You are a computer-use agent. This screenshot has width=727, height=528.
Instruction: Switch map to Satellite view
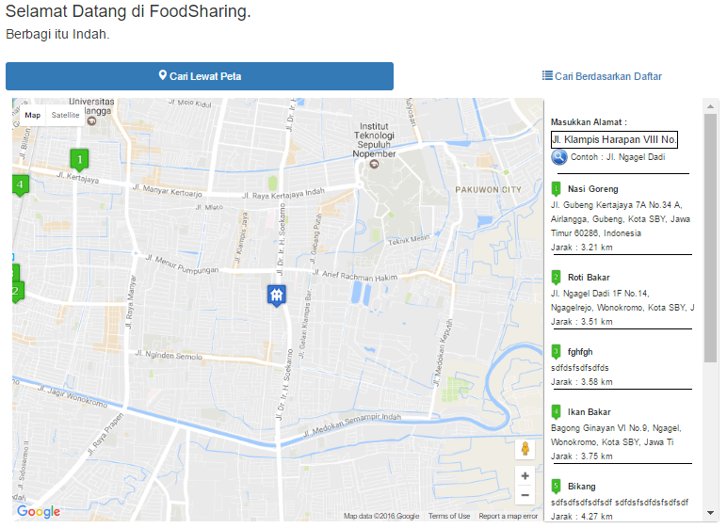65,115
